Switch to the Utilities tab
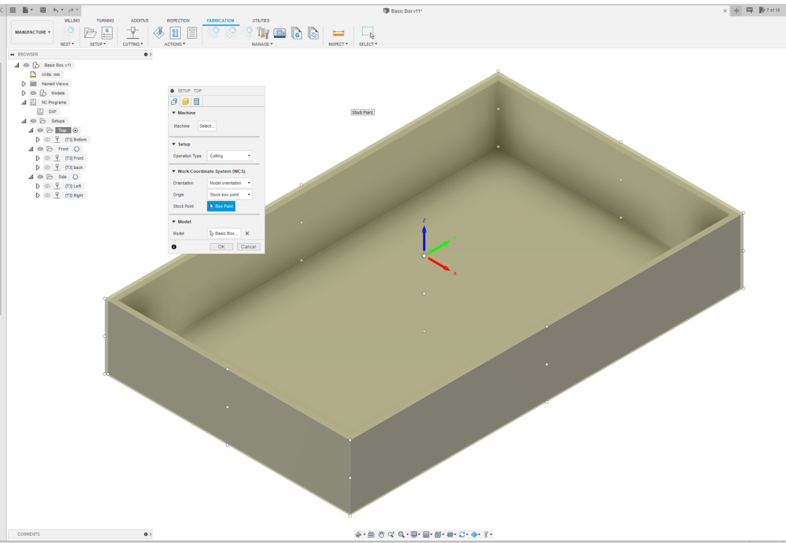786x543 pixels. pos(261,20)
